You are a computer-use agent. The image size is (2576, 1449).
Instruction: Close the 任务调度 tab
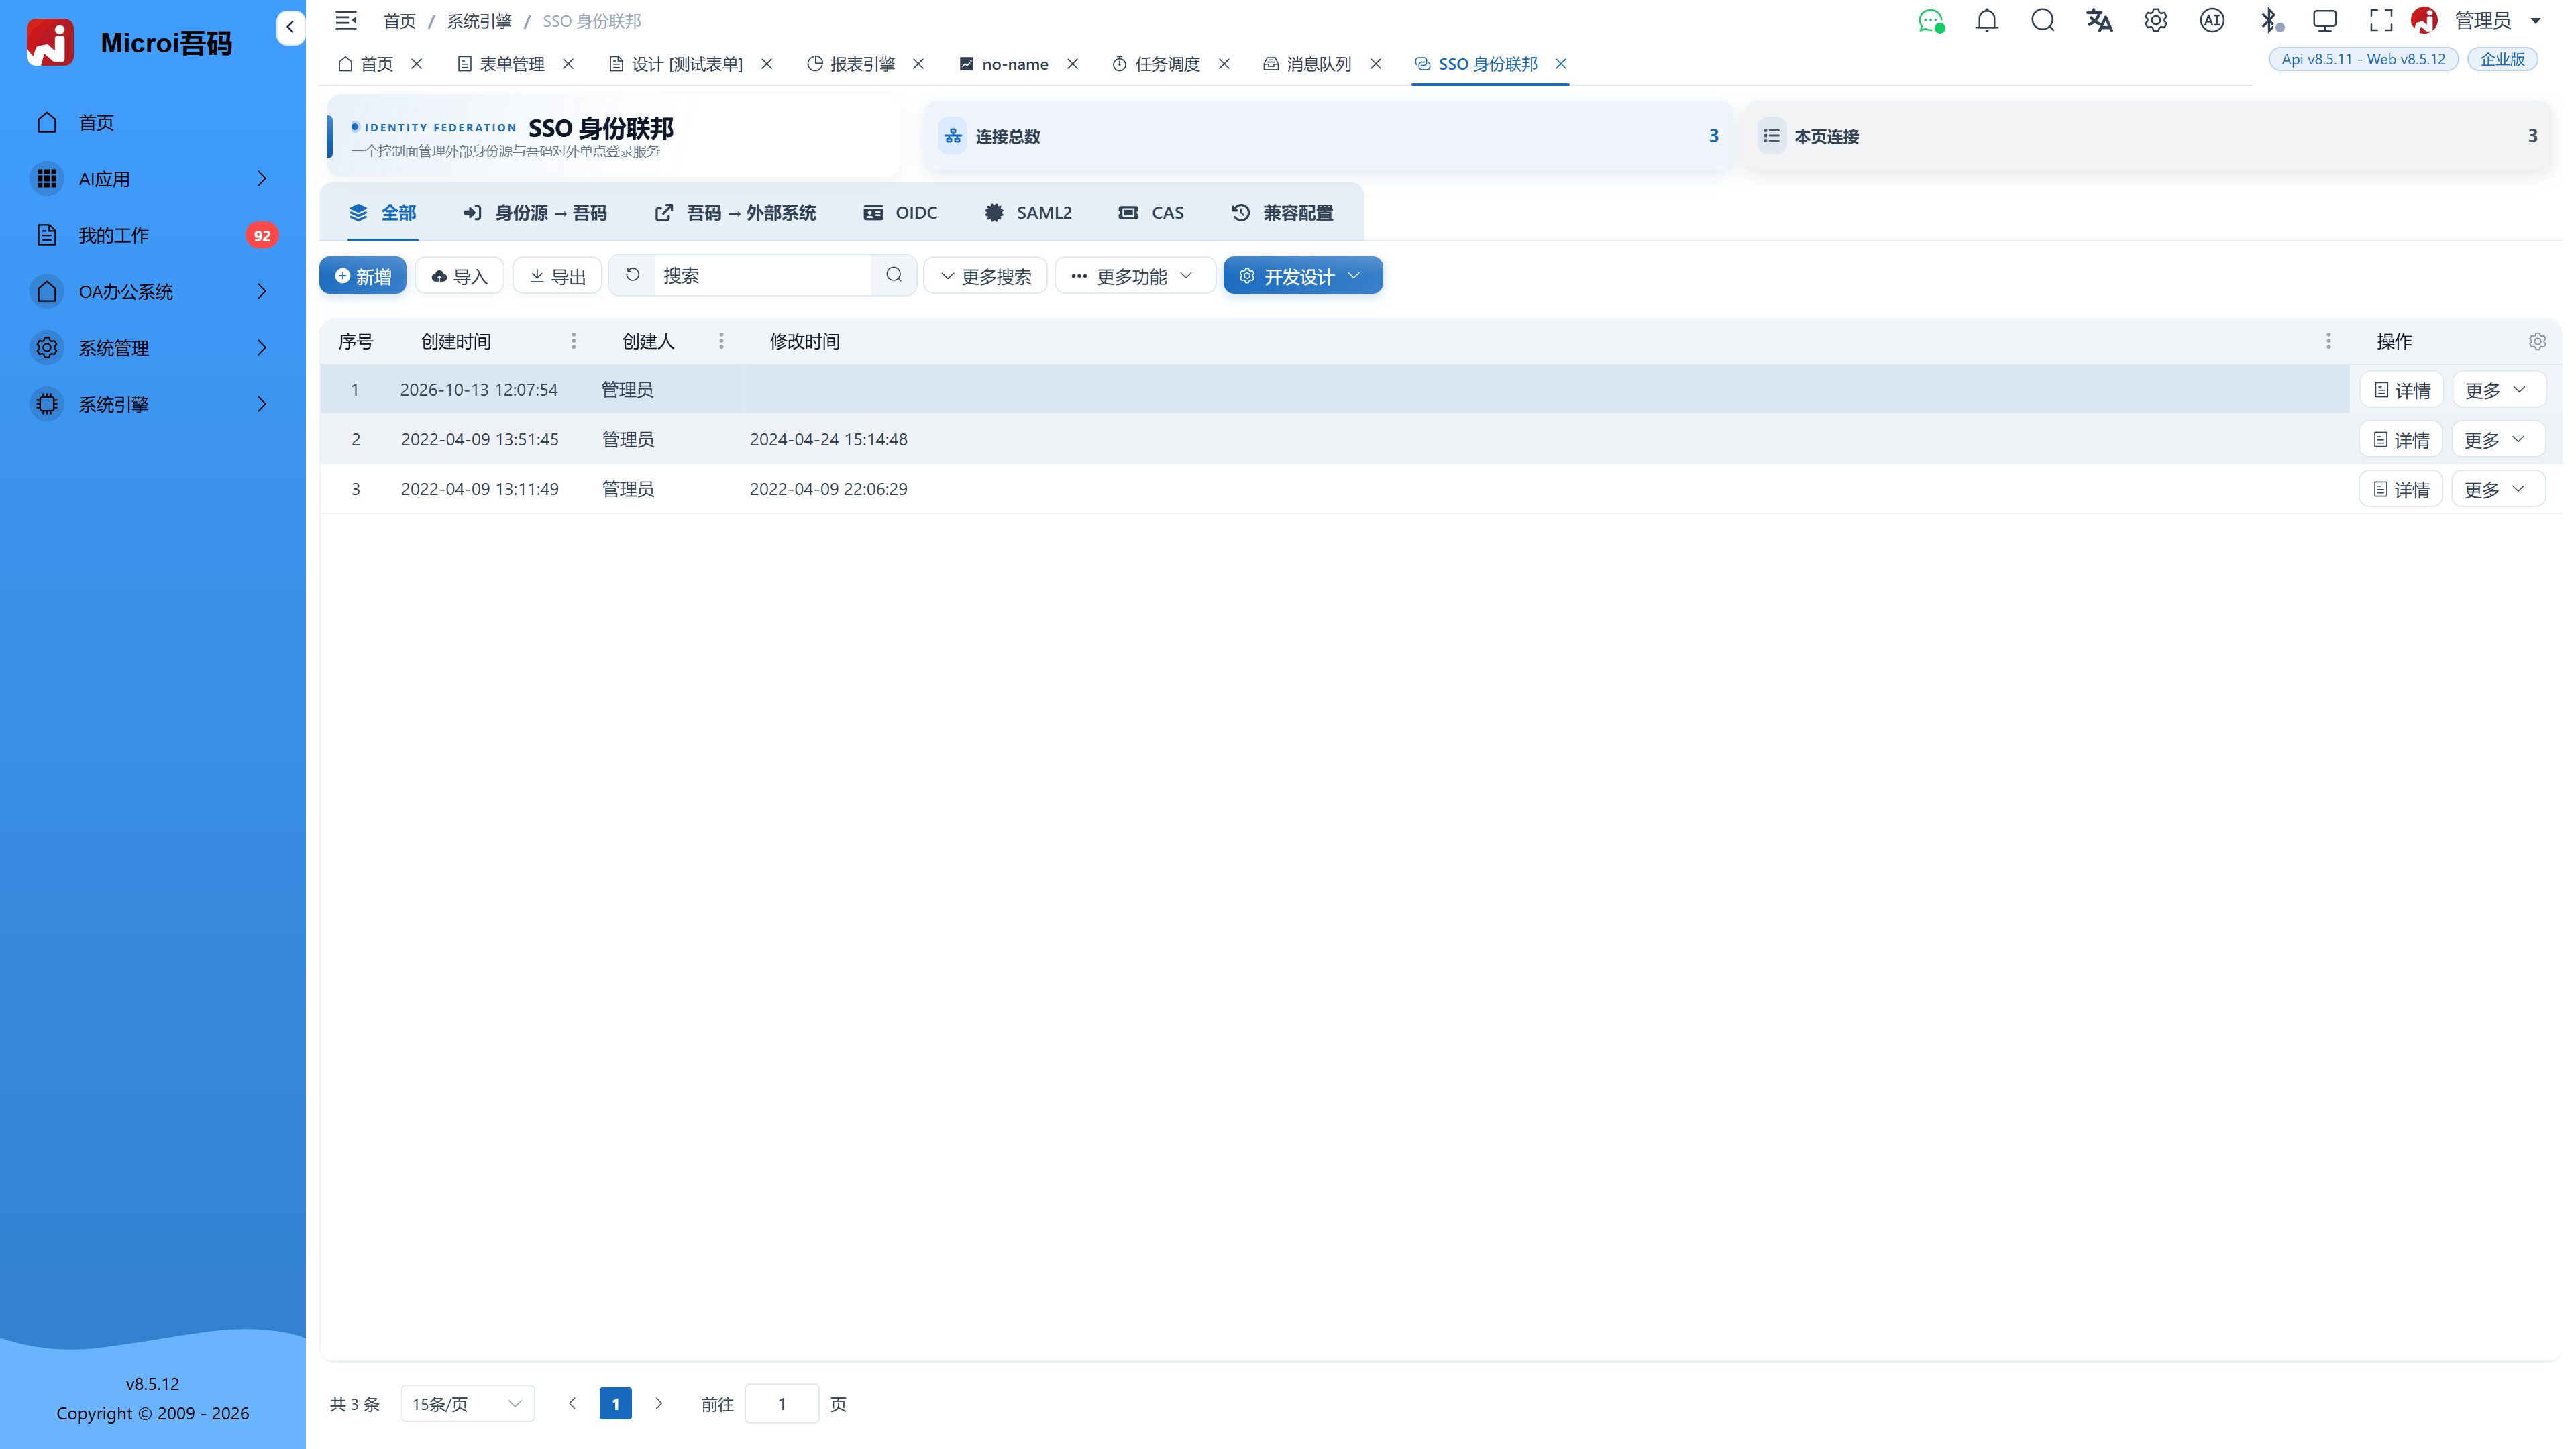coord(1224,64)
